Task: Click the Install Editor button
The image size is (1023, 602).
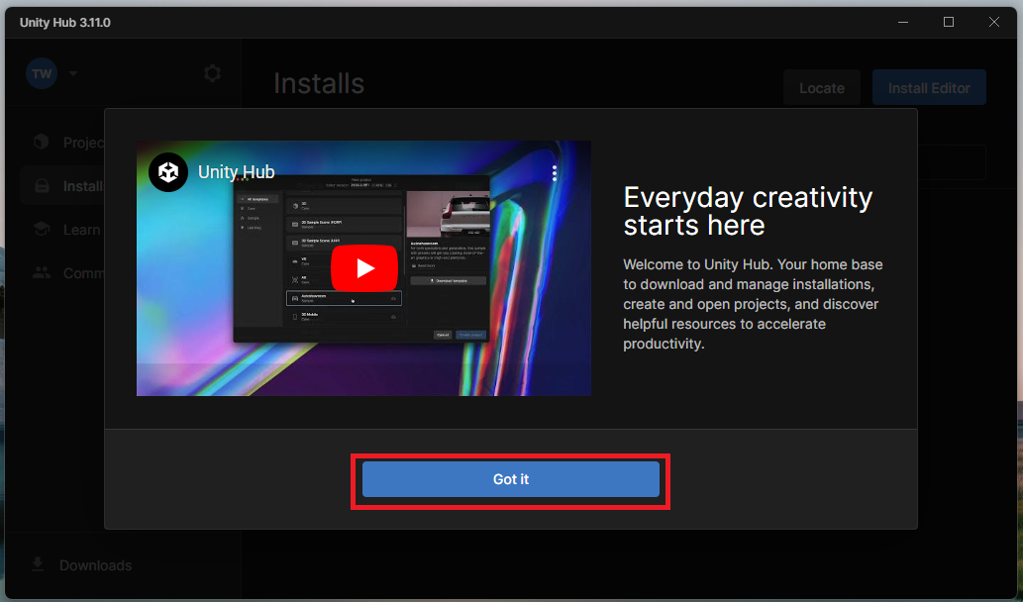Action: click(928, 88)
